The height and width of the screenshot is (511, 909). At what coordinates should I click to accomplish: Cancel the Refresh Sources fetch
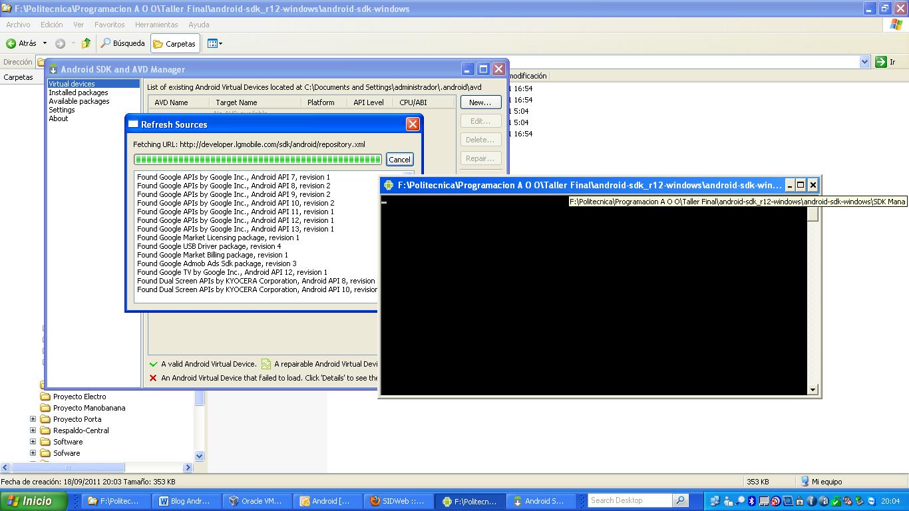pyautogui.click(x=399, y=159)
